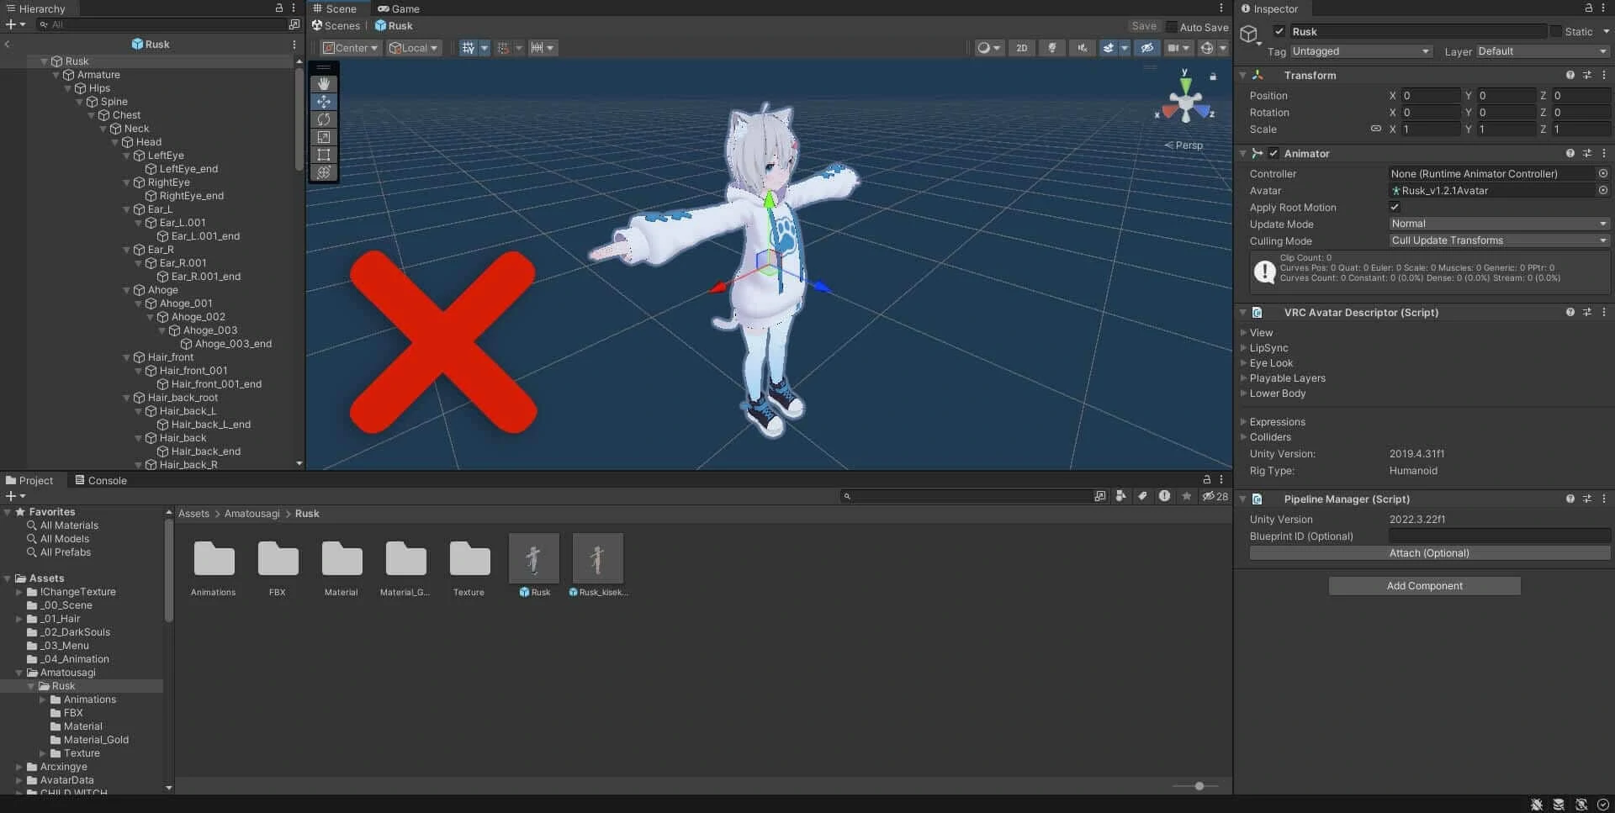Disable the Animator component checkbox
Viewport: 1615px width, 813px height.
1273,154
